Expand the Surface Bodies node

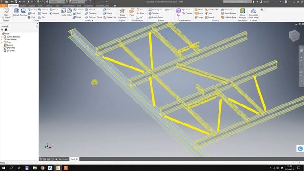coord(2,37)
